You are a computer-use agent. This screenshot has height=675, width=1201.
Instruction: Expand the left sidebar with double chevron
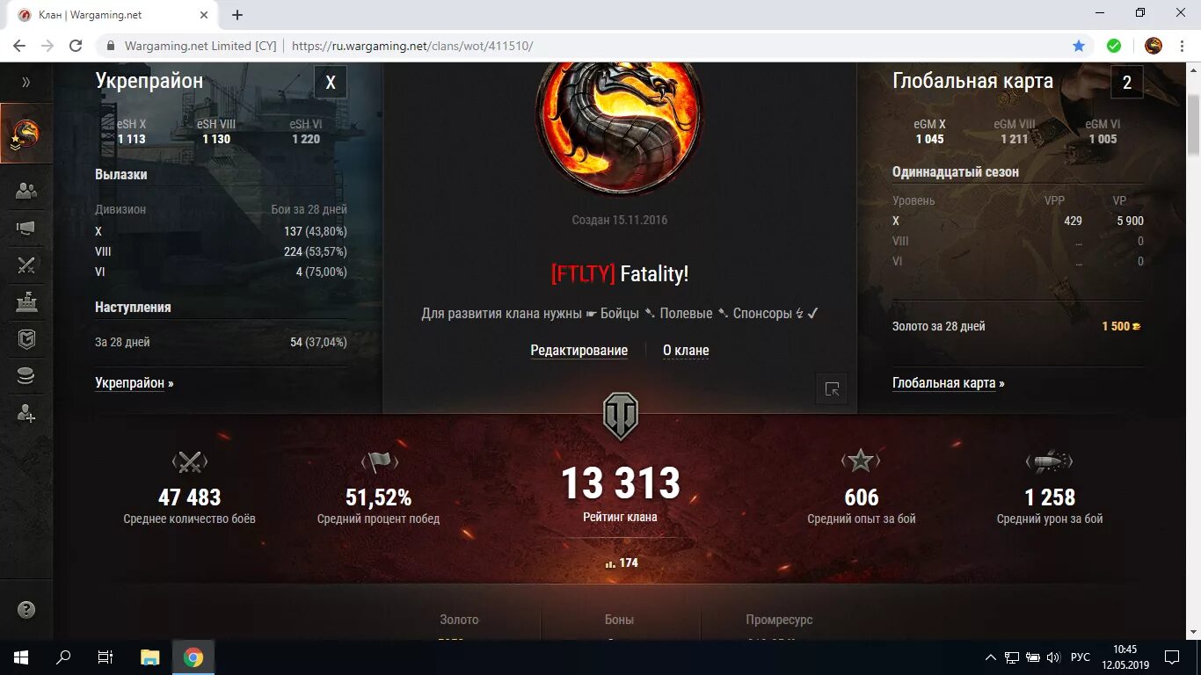point(25,82)
